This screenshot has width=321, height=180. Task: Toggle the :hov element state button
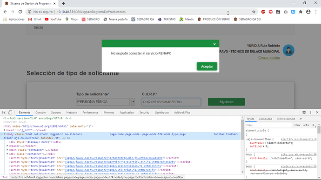297,125
